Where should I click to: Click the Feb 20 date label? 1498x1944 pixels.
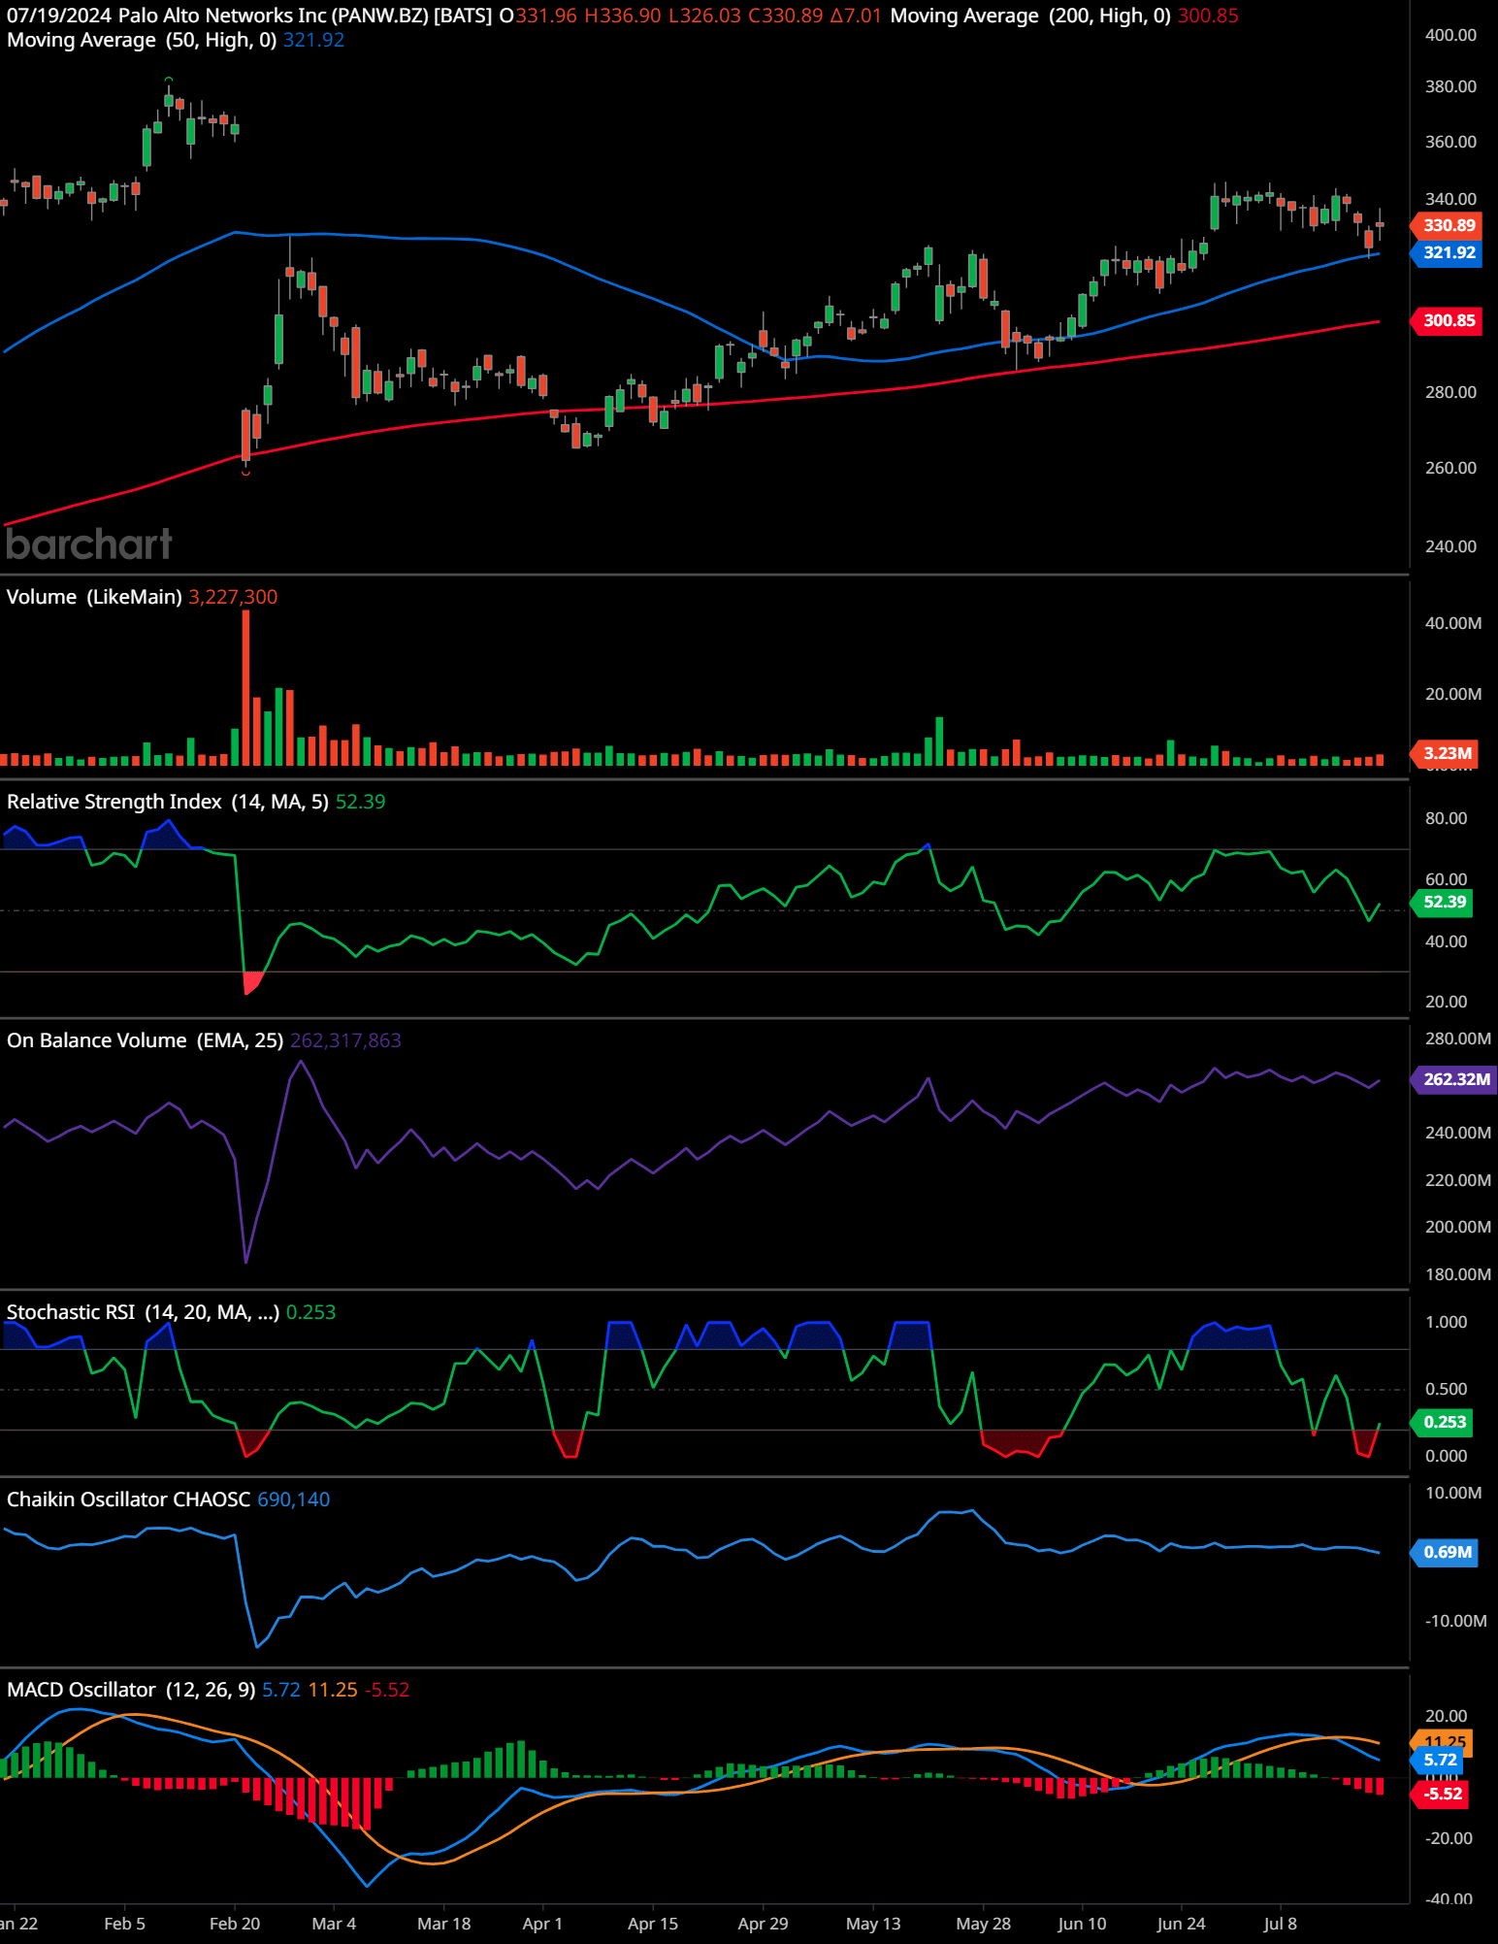tap(235, 1924)
